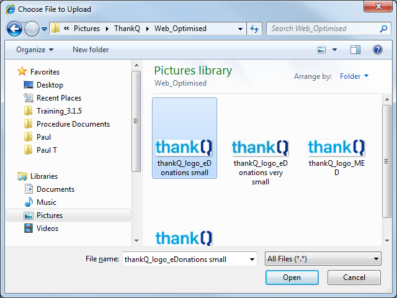This screenshot has height=298, width=397.
Task: Open the Paul T favorite folder
Action: [x=47, y=150]
